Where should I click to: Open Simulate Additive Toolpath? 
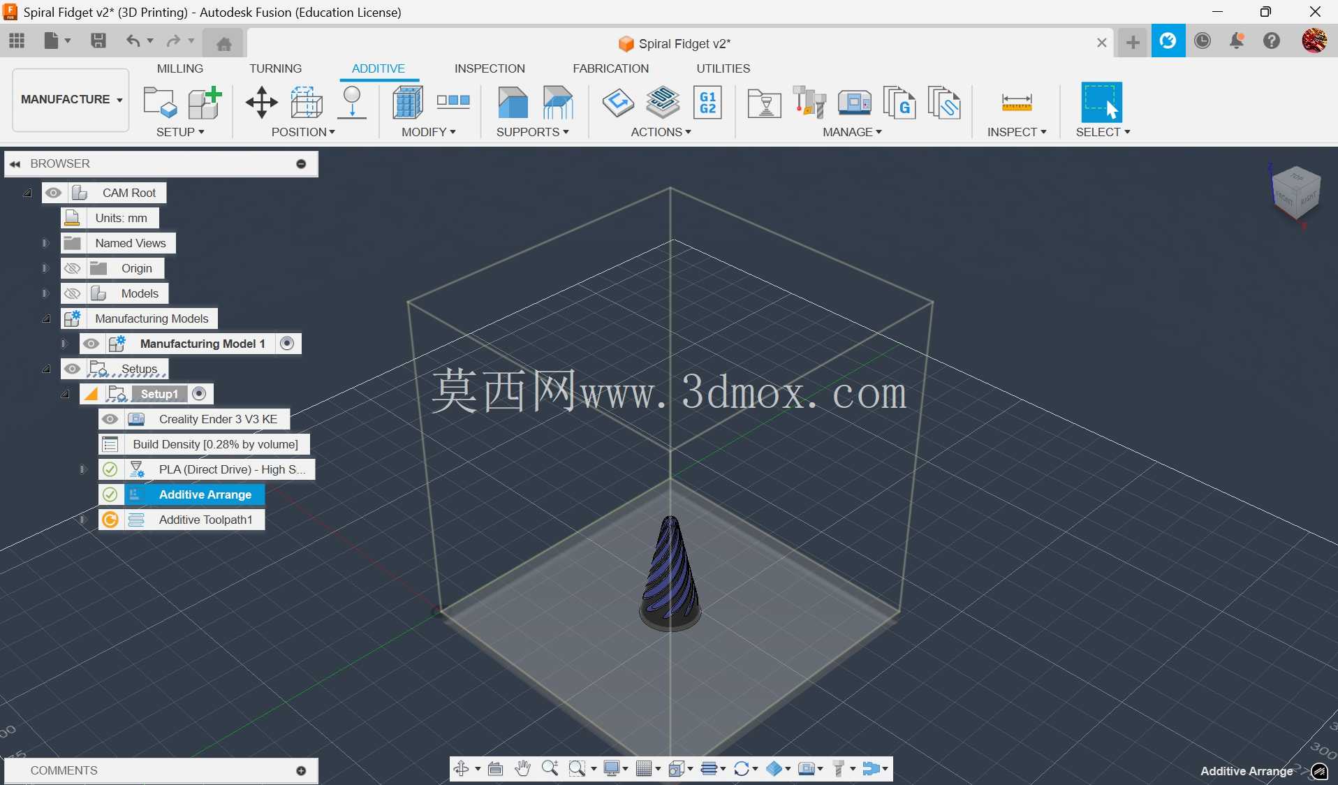click(x=663, y=103)
